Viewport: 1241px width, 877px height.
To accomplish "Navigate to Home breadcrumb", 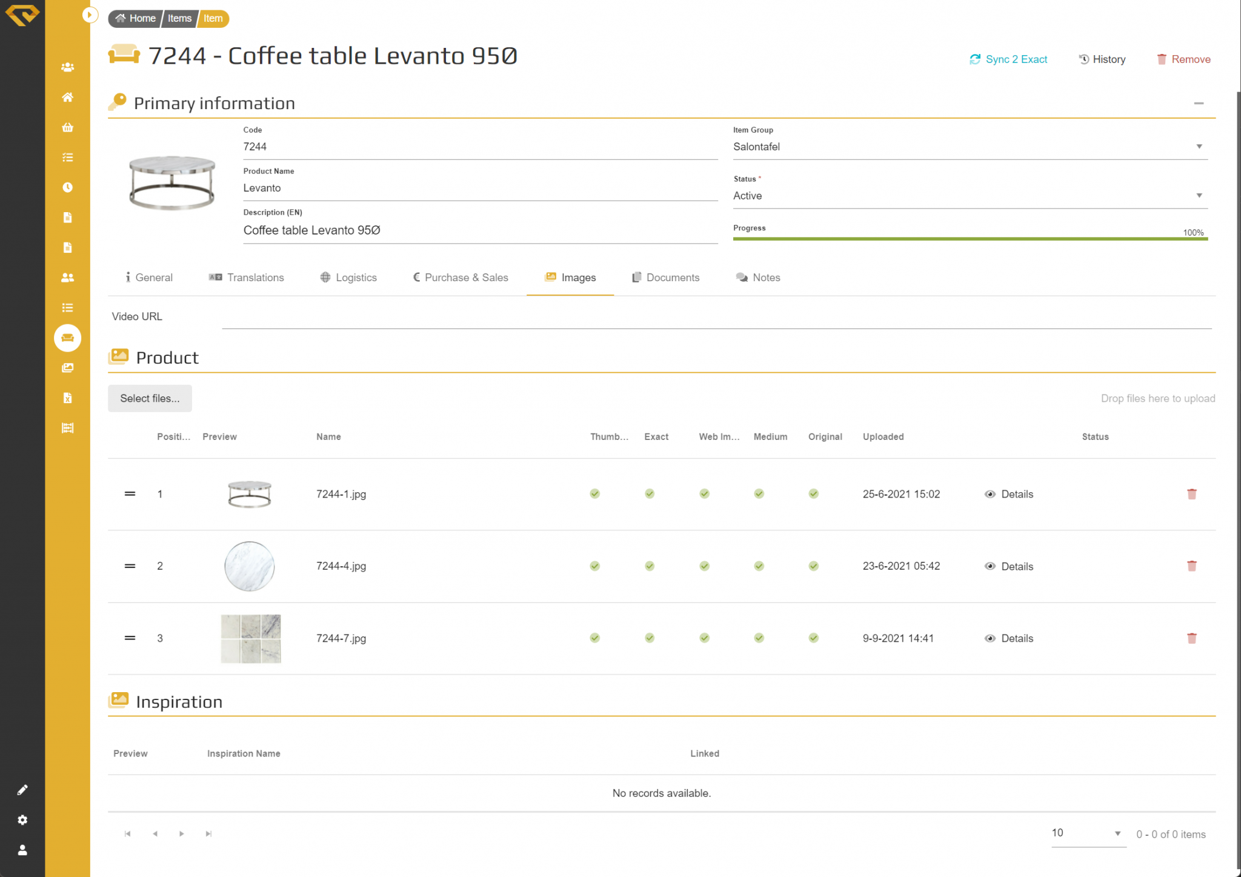I will click(136, 18).
